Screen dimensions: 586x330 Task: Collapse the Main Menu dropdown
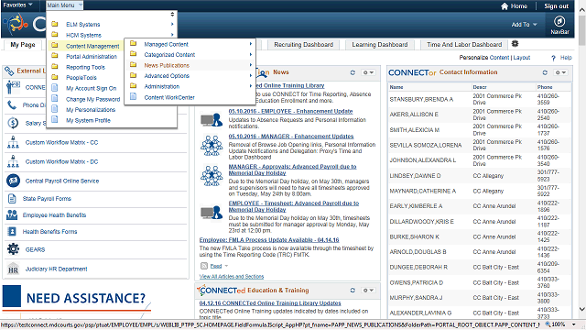[64, 5]
